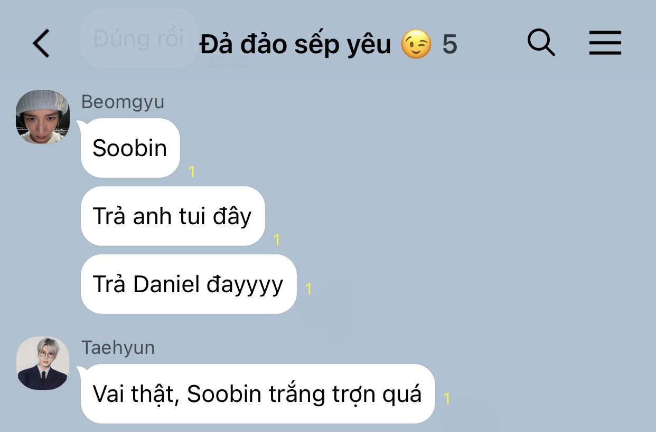Tap the winking emoji in the title
Viewport: 656px width, 432px height.
click(x=416, y=44)
